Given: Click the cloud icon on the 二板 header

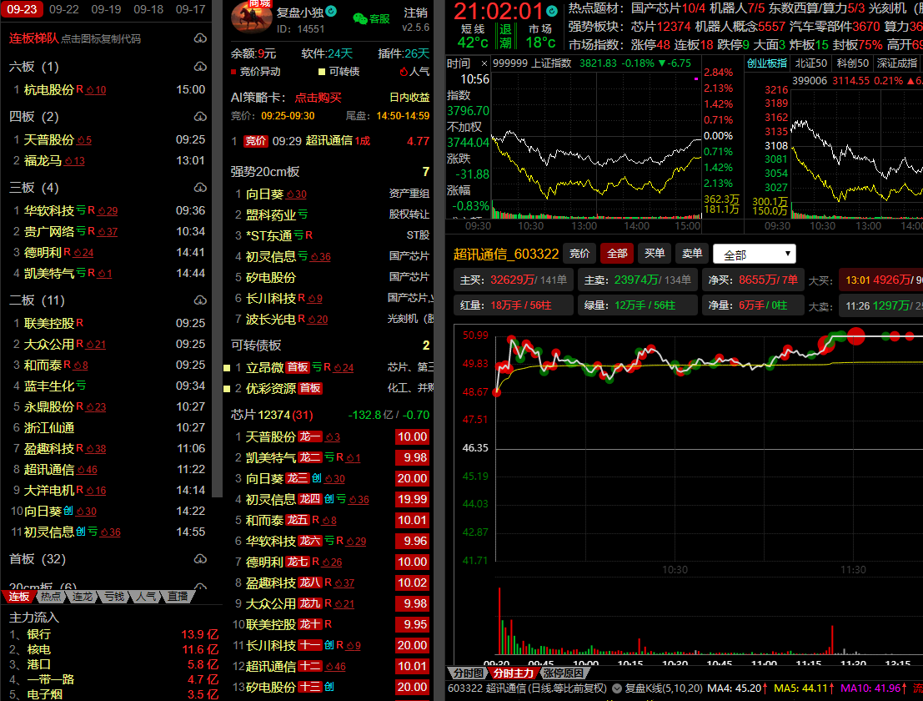Looking at the screenshot, I should click(200, 300).
